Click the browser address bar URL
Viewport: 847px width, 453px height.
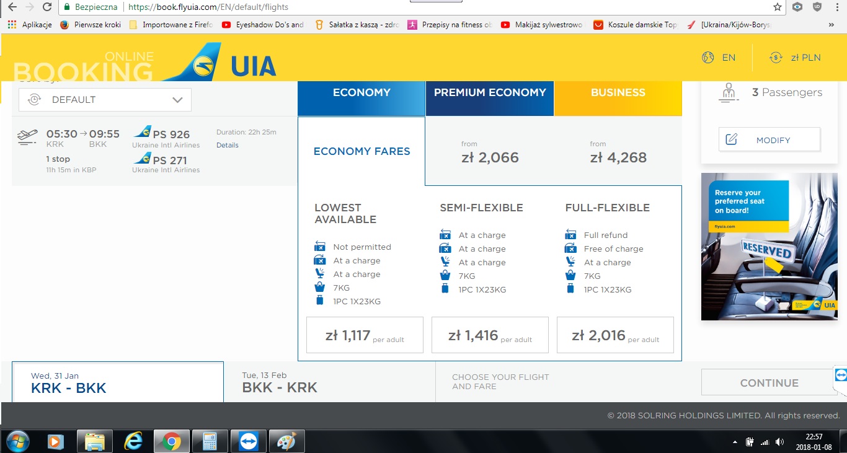tap(208, 7)
